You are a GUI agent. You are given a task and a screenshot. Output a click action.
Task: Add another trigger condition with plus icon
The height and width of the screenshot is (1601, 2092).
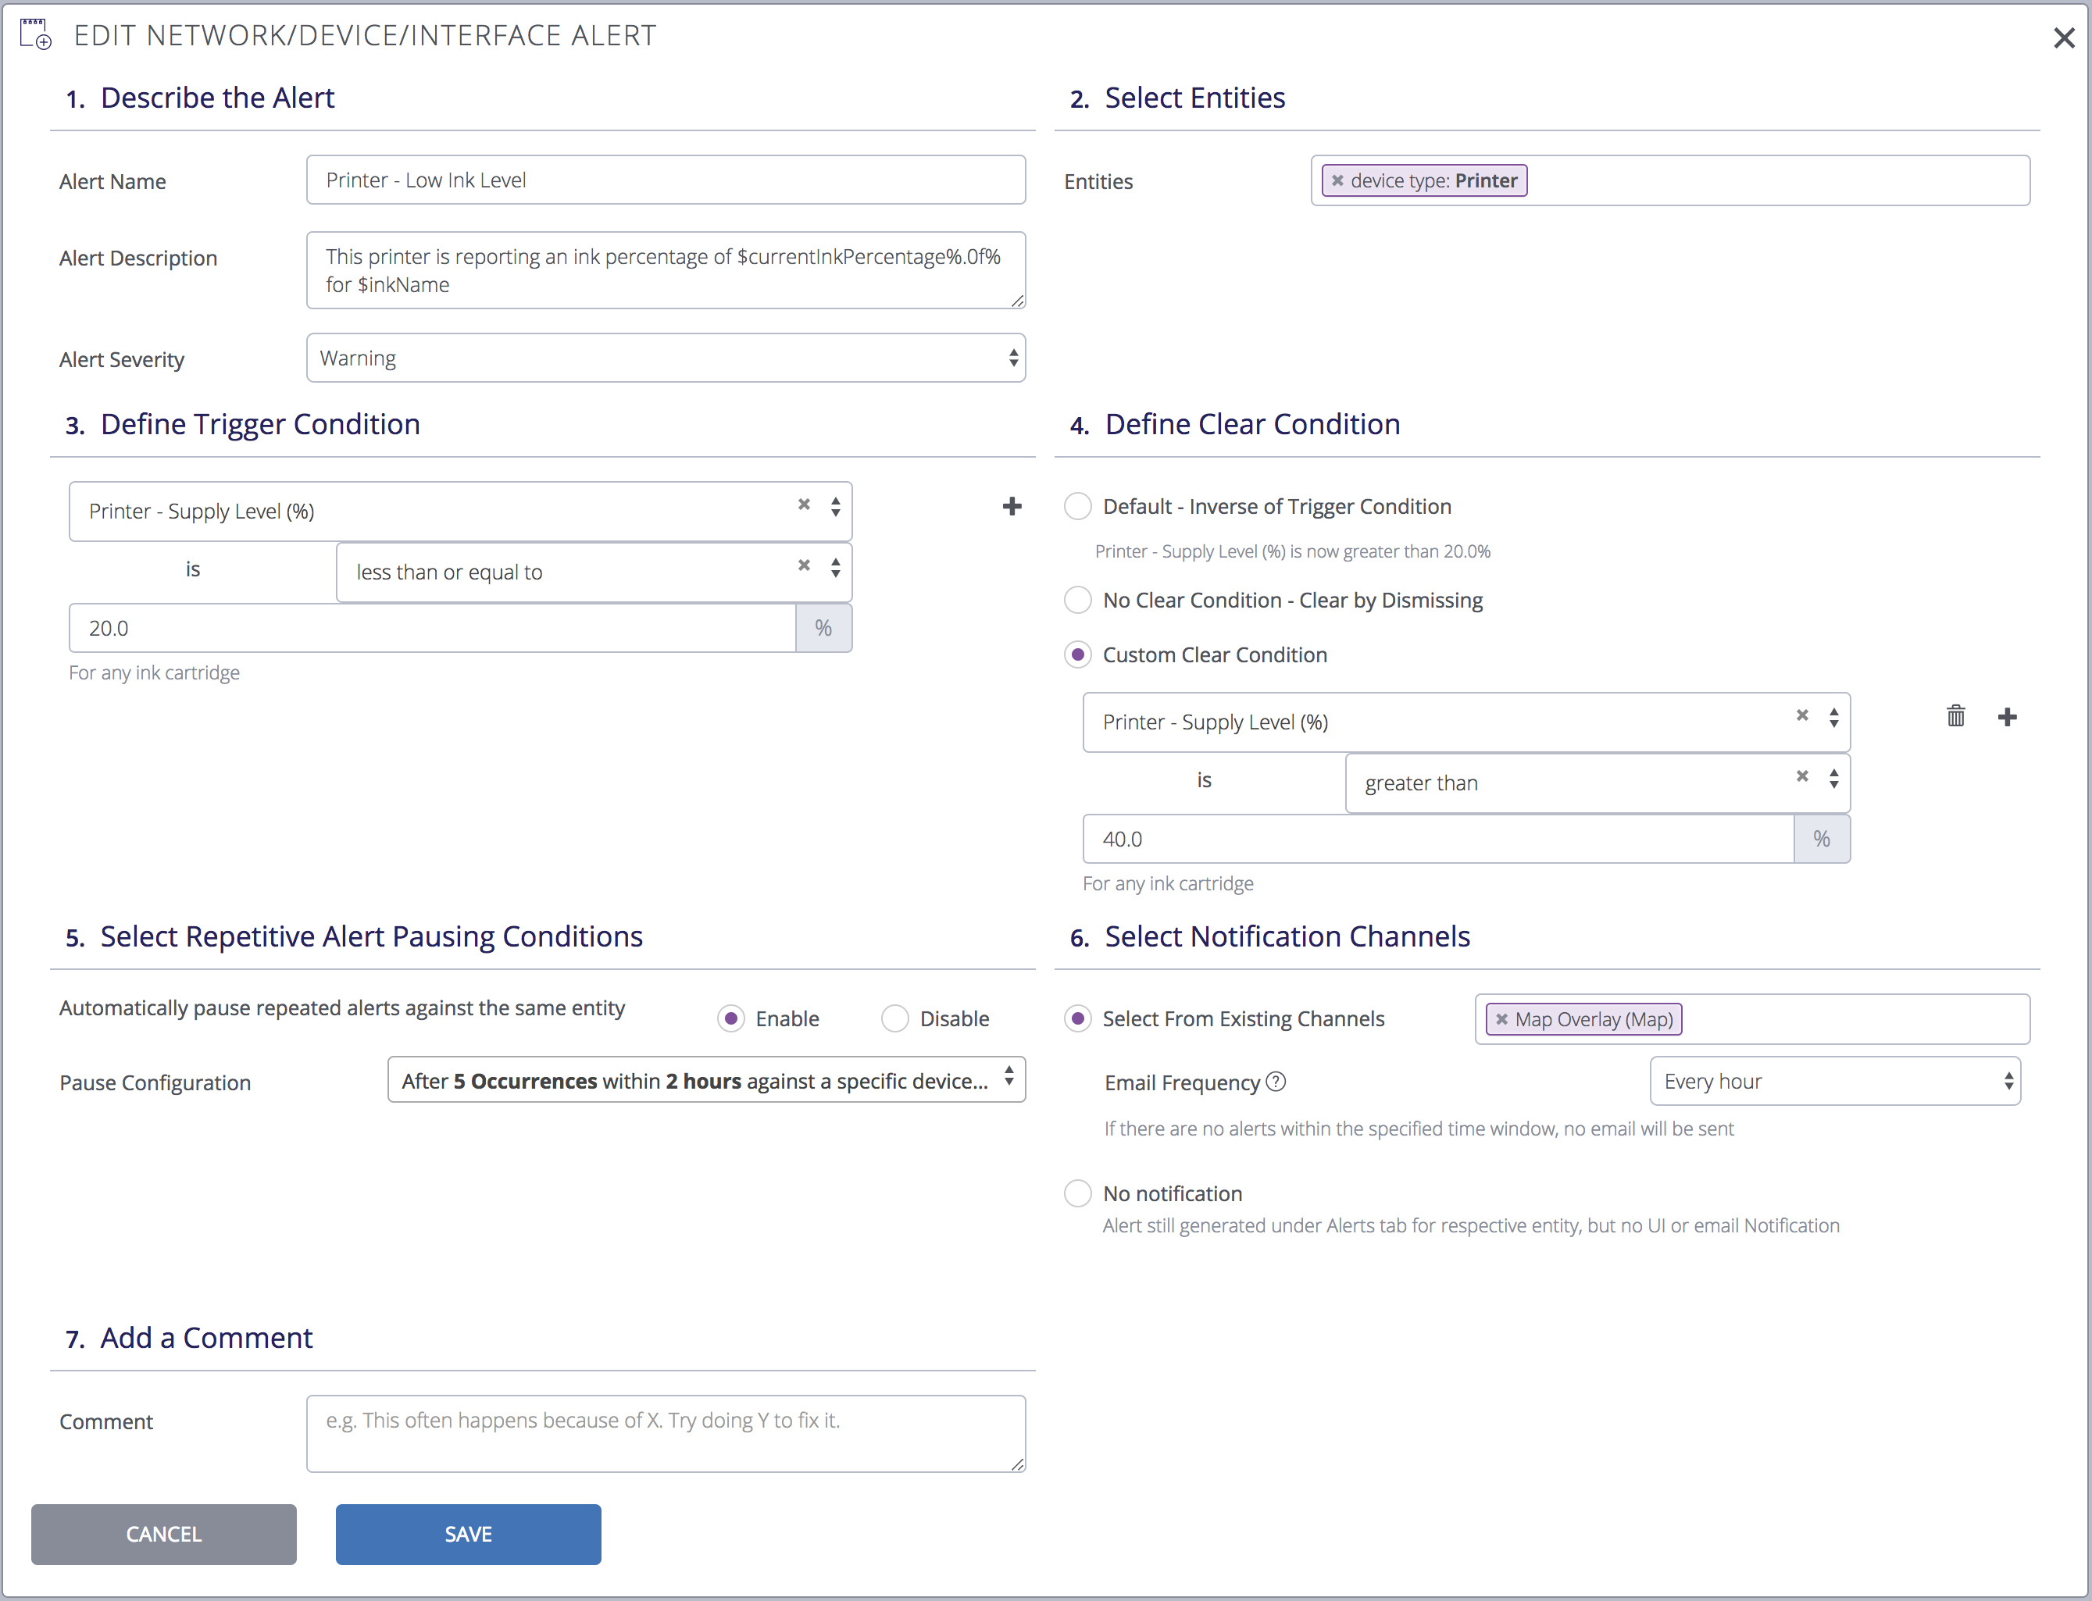pos(1012,507)
